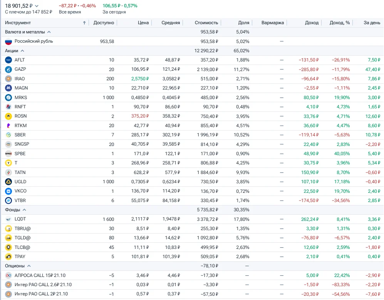Collapse the Валюта и металлы section
384x300 pixels.
[x=49, y=32]
